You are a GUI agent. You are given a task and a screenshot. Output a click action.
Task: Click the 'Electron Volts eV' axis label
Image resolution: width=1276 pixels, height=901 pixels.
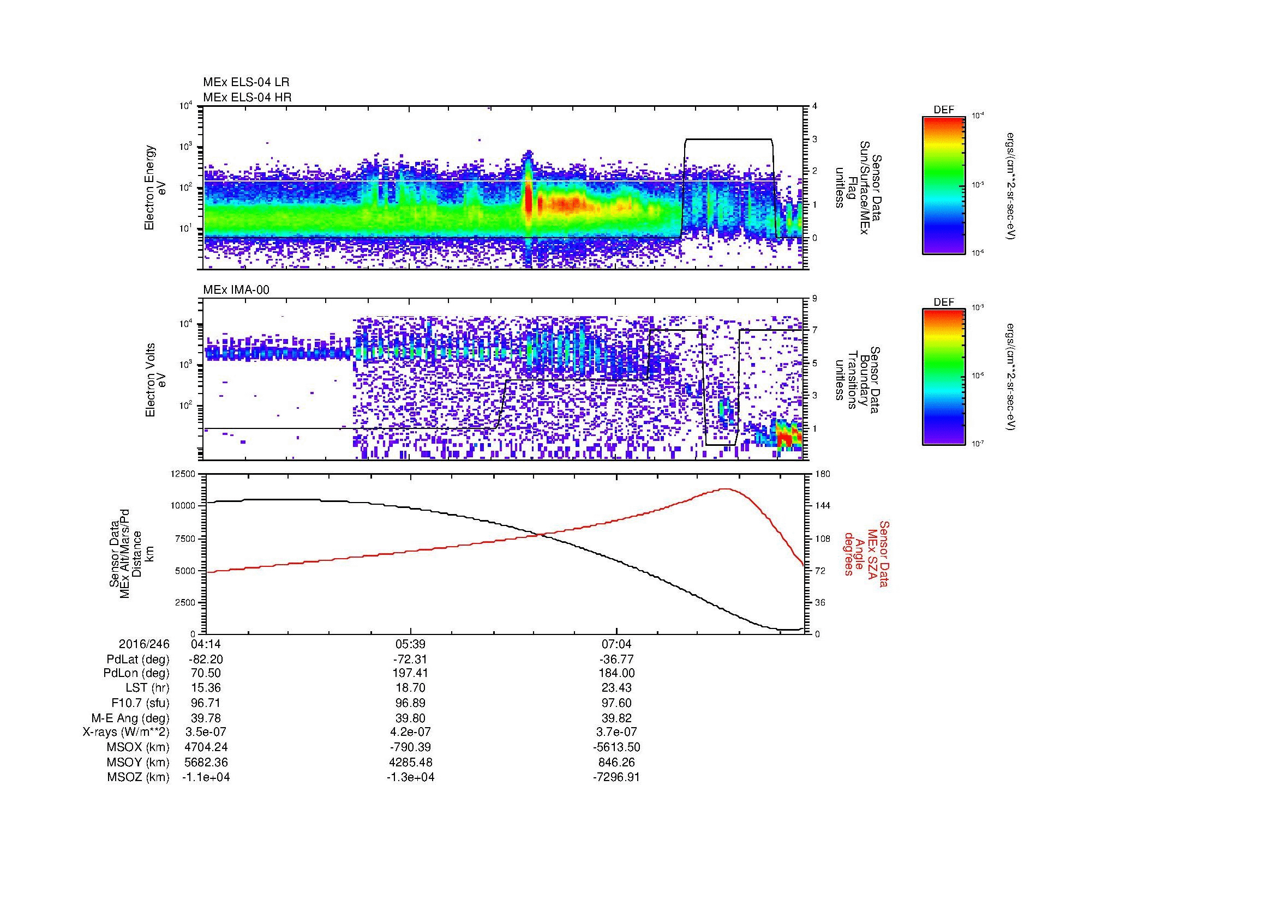point(155,380)
